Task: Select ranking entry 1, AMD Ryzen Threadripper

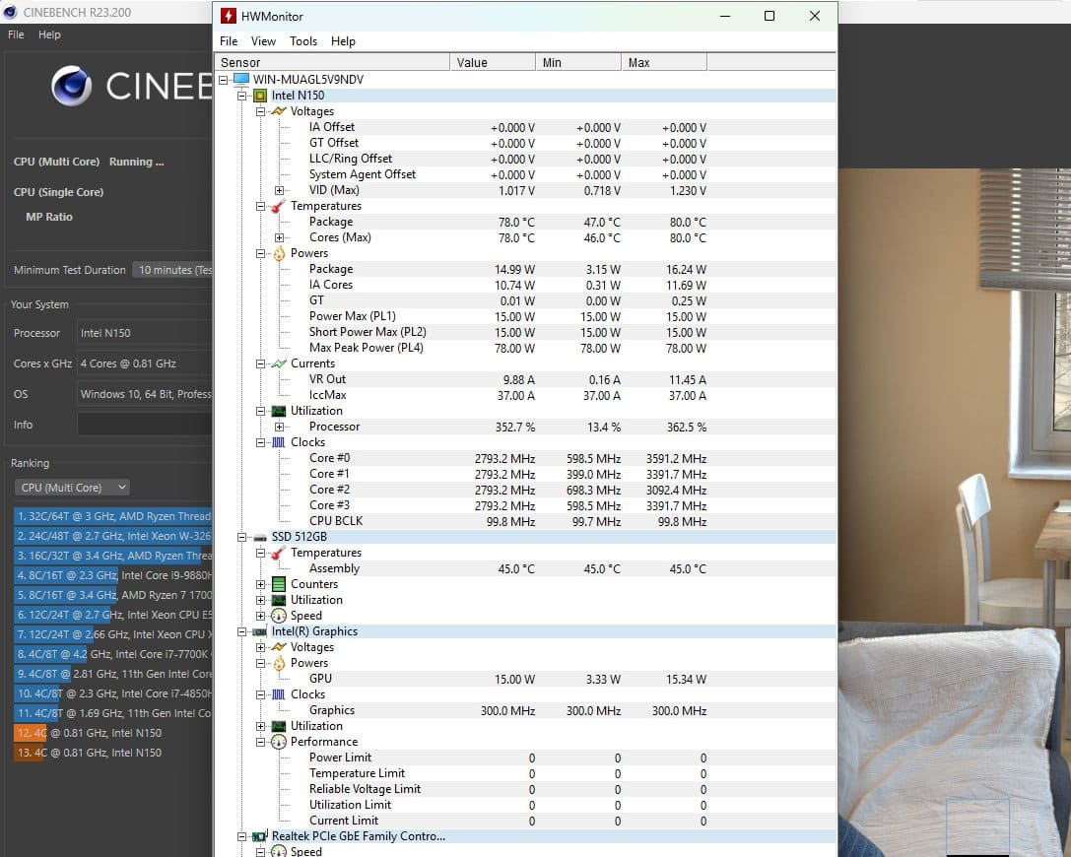Action: tap(112, 516)
